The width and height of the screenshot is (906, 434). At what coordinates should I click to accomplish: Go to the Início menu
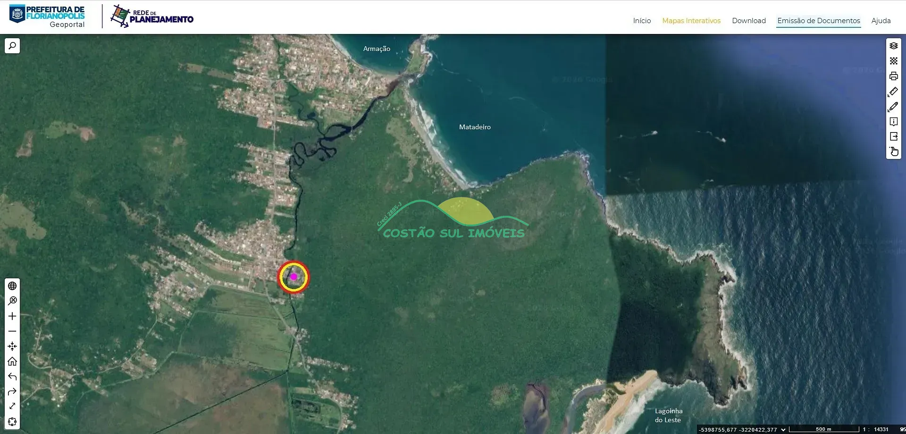point(642,21)
